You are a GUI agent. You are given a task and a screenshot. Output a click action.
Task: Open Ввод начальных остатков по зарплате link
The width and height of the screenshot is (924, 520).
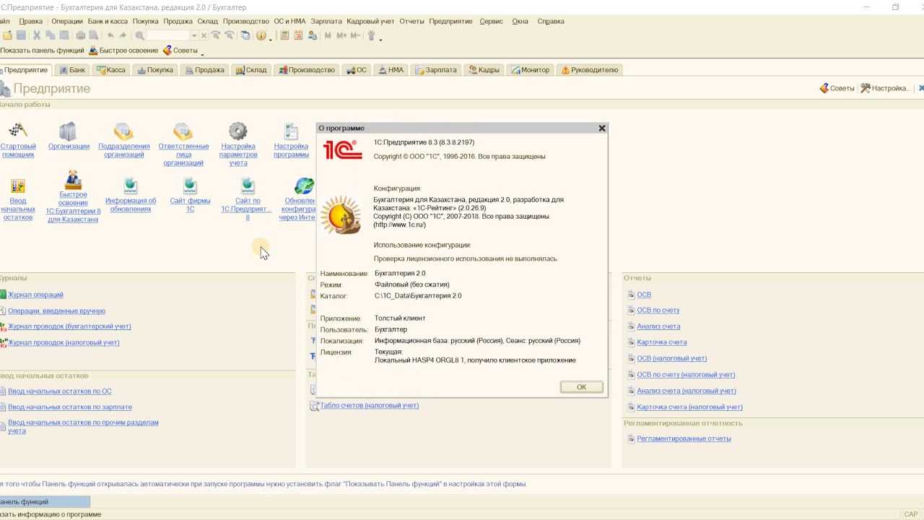click(x=70, y=407)
